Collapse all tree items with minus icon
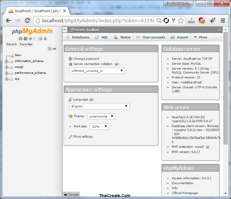231x199 pixels. coord(50,49)
